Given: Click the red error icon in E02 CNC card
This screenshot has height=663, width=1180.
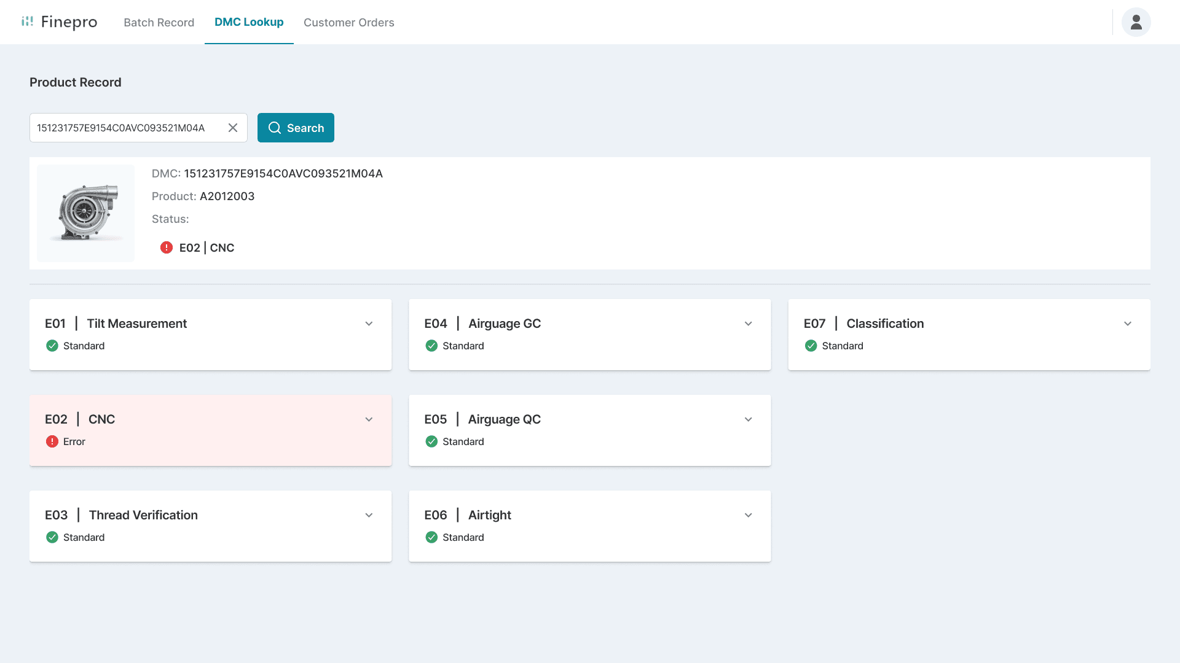Looking at the screenshot, I should pyautogui.click(x=52, y=441).
